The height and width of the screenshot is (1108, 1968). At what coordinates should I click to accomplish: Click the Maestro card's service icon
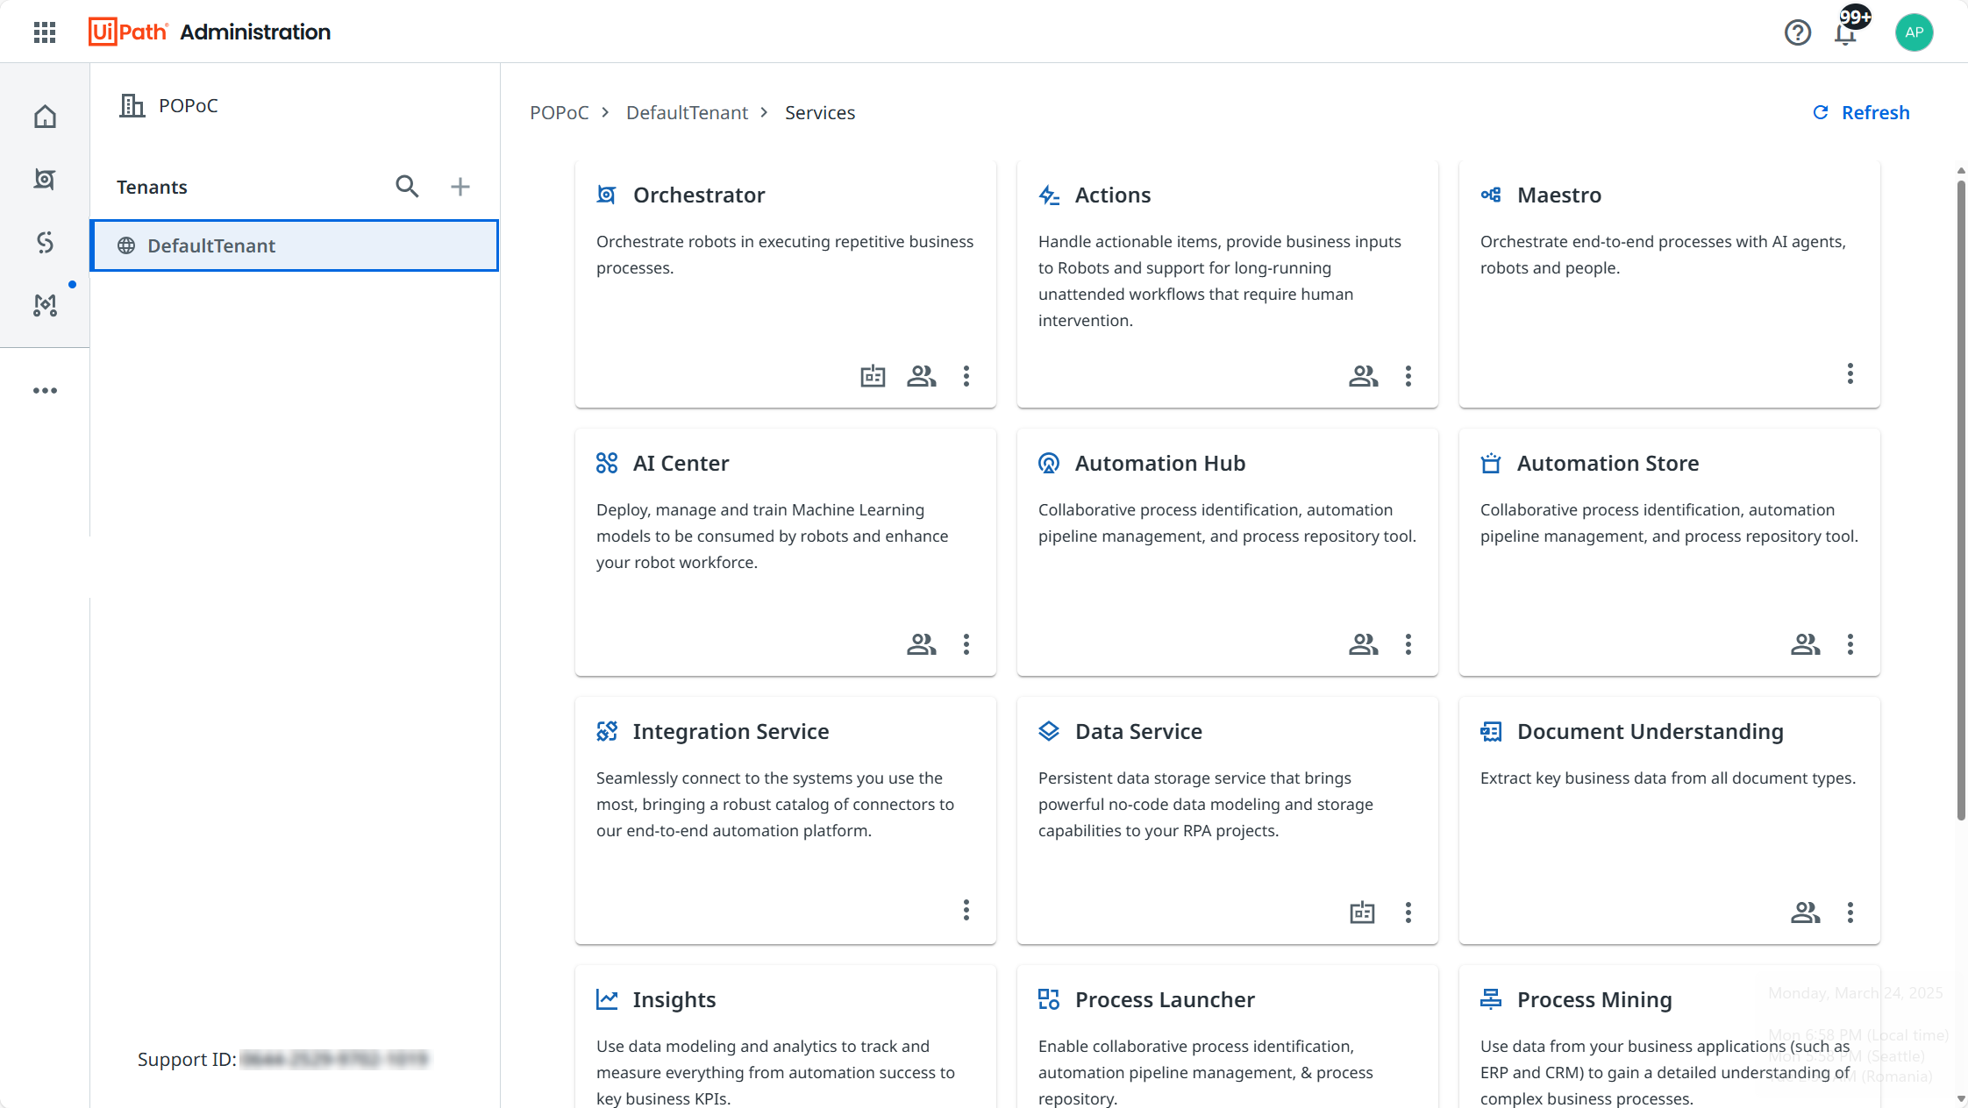pyautogui.click(x=1491, y=195)
